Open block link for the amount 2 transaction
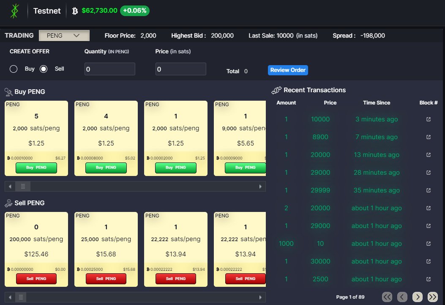 429,208
